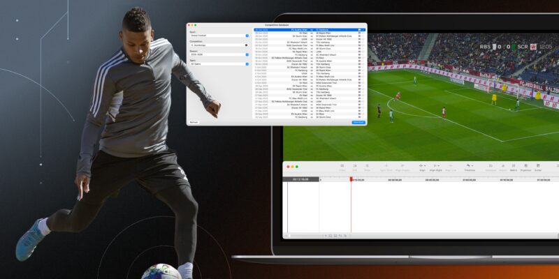Click the Align tool icon
Image resolution: width=559 pixels, height=279 pixels.
pos(422,167)
